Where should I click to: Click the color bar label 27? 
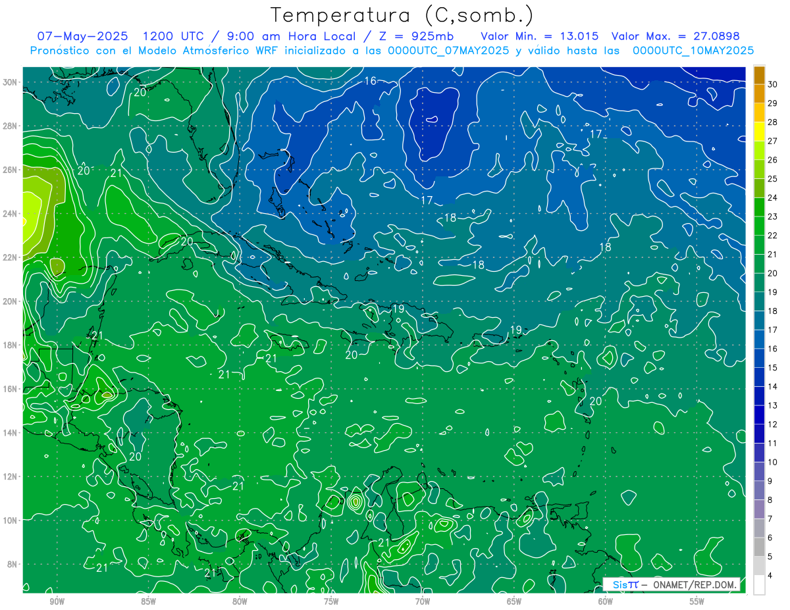tap(773, 141)
